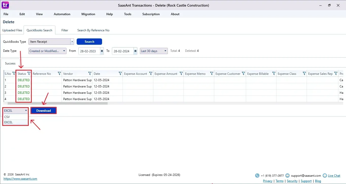
Task: Click the email icon beside support address
Action: pyautogui.click(x=287, y=176)
